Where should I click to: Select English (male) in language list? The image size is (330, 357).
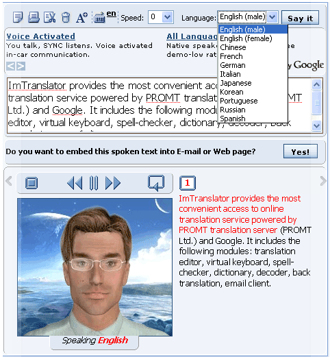pyautogui.click(x=253, y=29)
